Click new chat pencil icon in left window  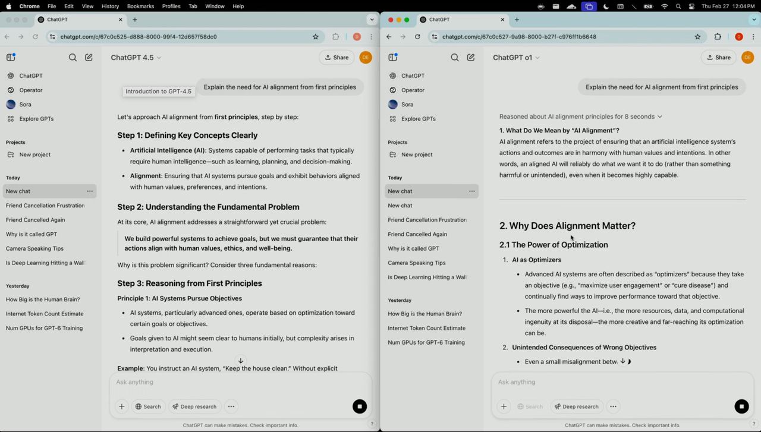click(x=89, y=58)
